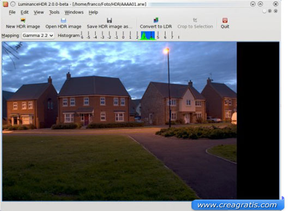This screenshot has height=211, width=289.
Task: Open the Help menu
Action: click(x=93, y=13)
